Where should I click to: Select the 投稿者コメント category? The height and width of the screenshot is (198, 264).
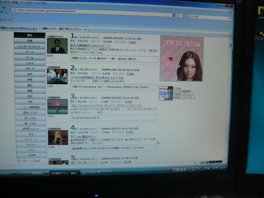tap(31, 129)
